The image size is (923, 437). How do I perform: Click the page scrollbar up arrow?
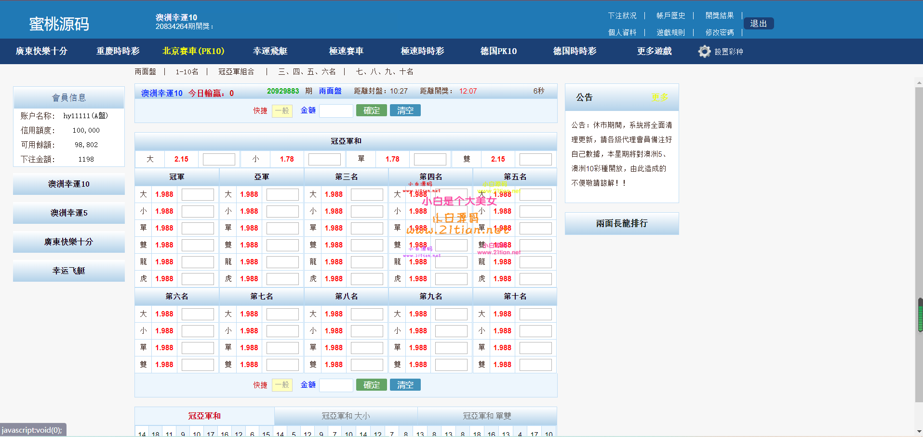[x=919, y=83]
